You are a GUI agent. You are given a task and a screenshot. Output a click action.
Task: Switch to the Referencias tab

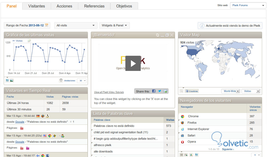click(x=94, y=6)
